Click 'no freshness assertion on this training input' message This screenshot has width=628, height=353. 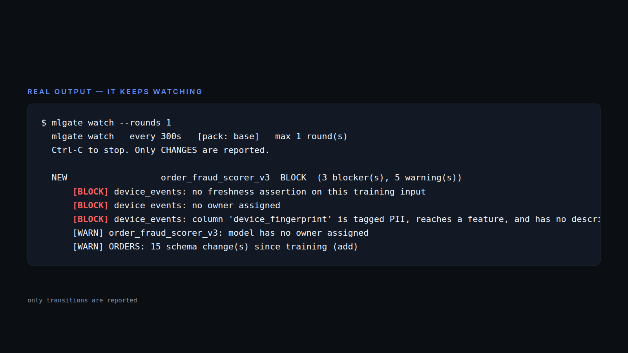309,192
